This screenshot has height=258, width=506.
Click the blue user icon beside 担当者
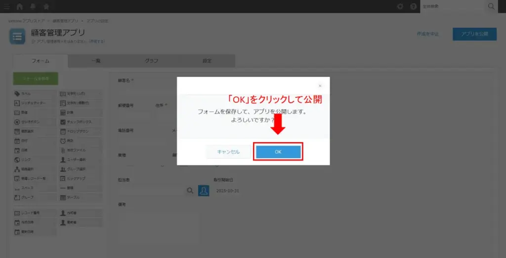[204, 191]
